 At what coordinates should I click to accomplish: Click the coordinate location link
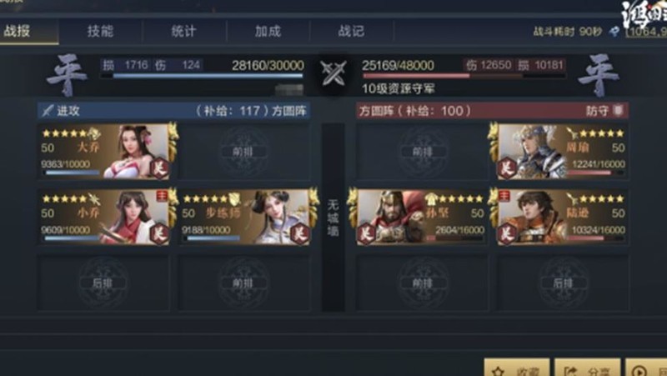645,32
